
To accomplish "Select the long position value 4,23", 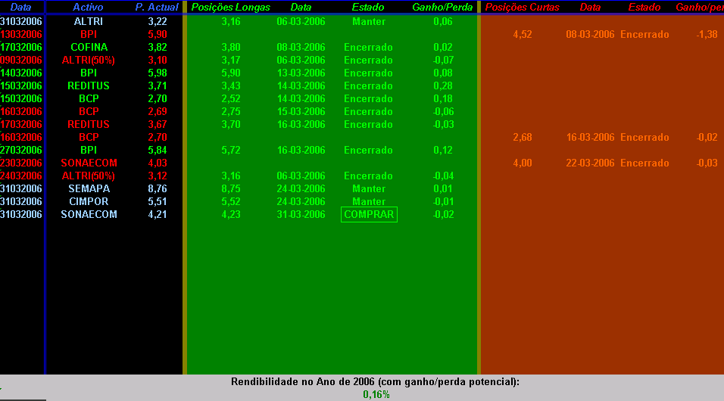I will point(231,215).
